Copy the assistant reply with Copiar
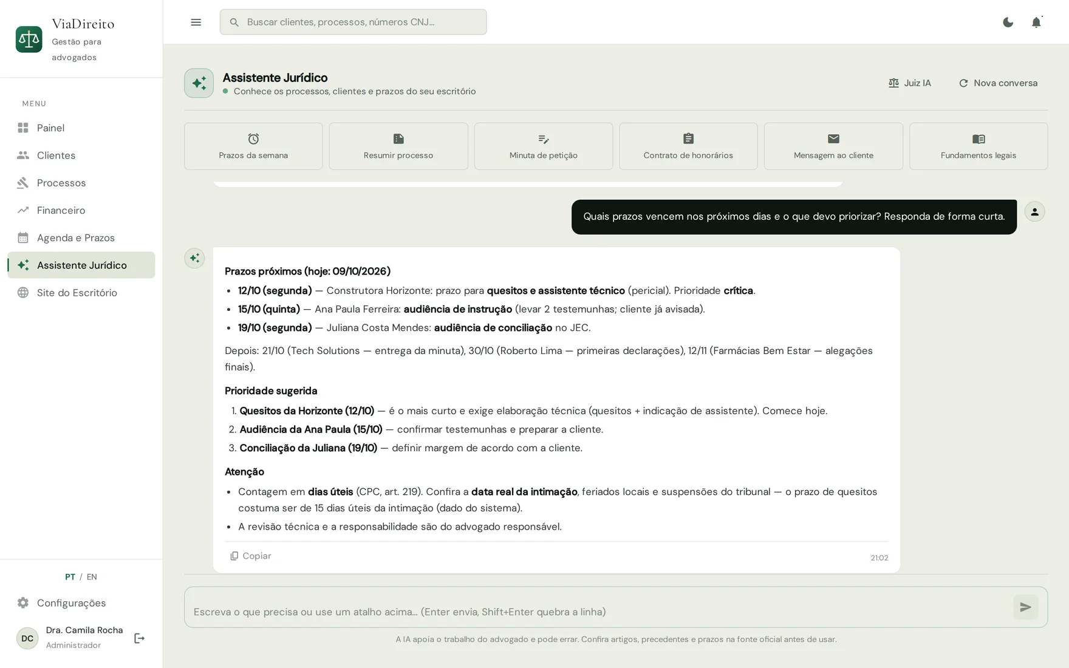 [251, 556]
